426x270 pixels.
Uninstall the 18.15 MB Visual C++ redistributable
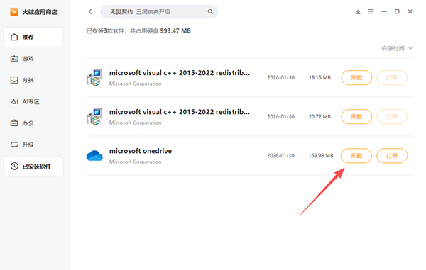coord(356,78)
